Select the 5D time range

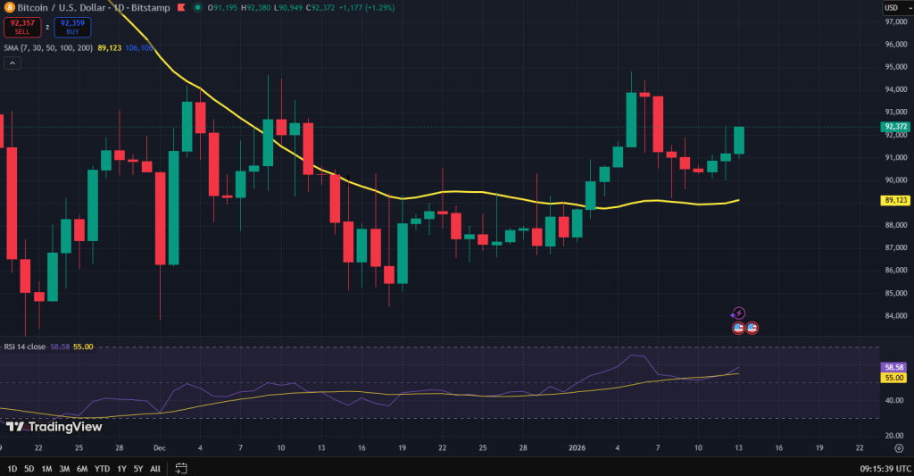pyautogui.click(x=29, y=469)
